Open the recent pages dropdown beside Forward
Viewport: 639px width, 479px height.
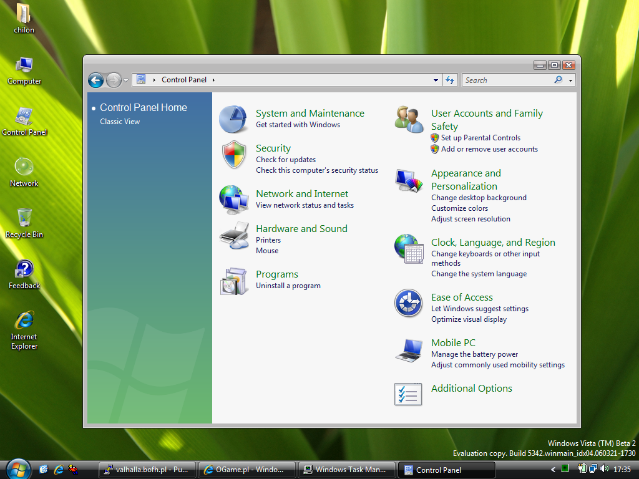[x=126, y=80]
